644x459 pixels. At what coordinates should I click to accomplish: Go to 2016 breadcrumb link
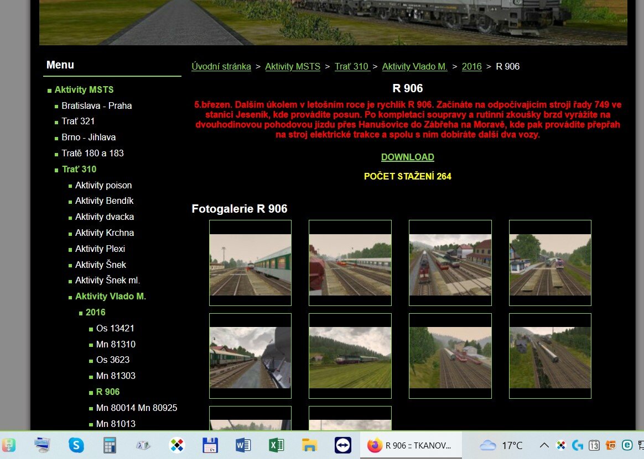click(x=471, y=66)
